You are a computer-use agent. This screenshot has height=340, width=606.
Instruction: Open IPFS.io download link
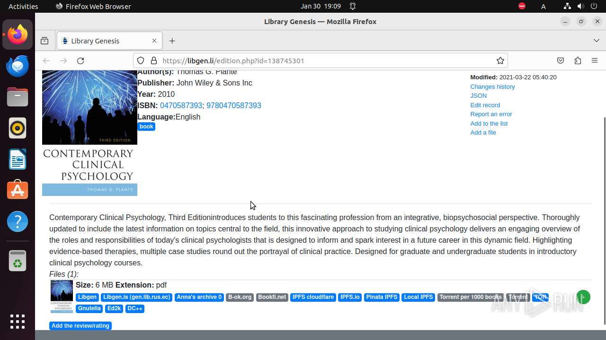[x=350, y=297]
